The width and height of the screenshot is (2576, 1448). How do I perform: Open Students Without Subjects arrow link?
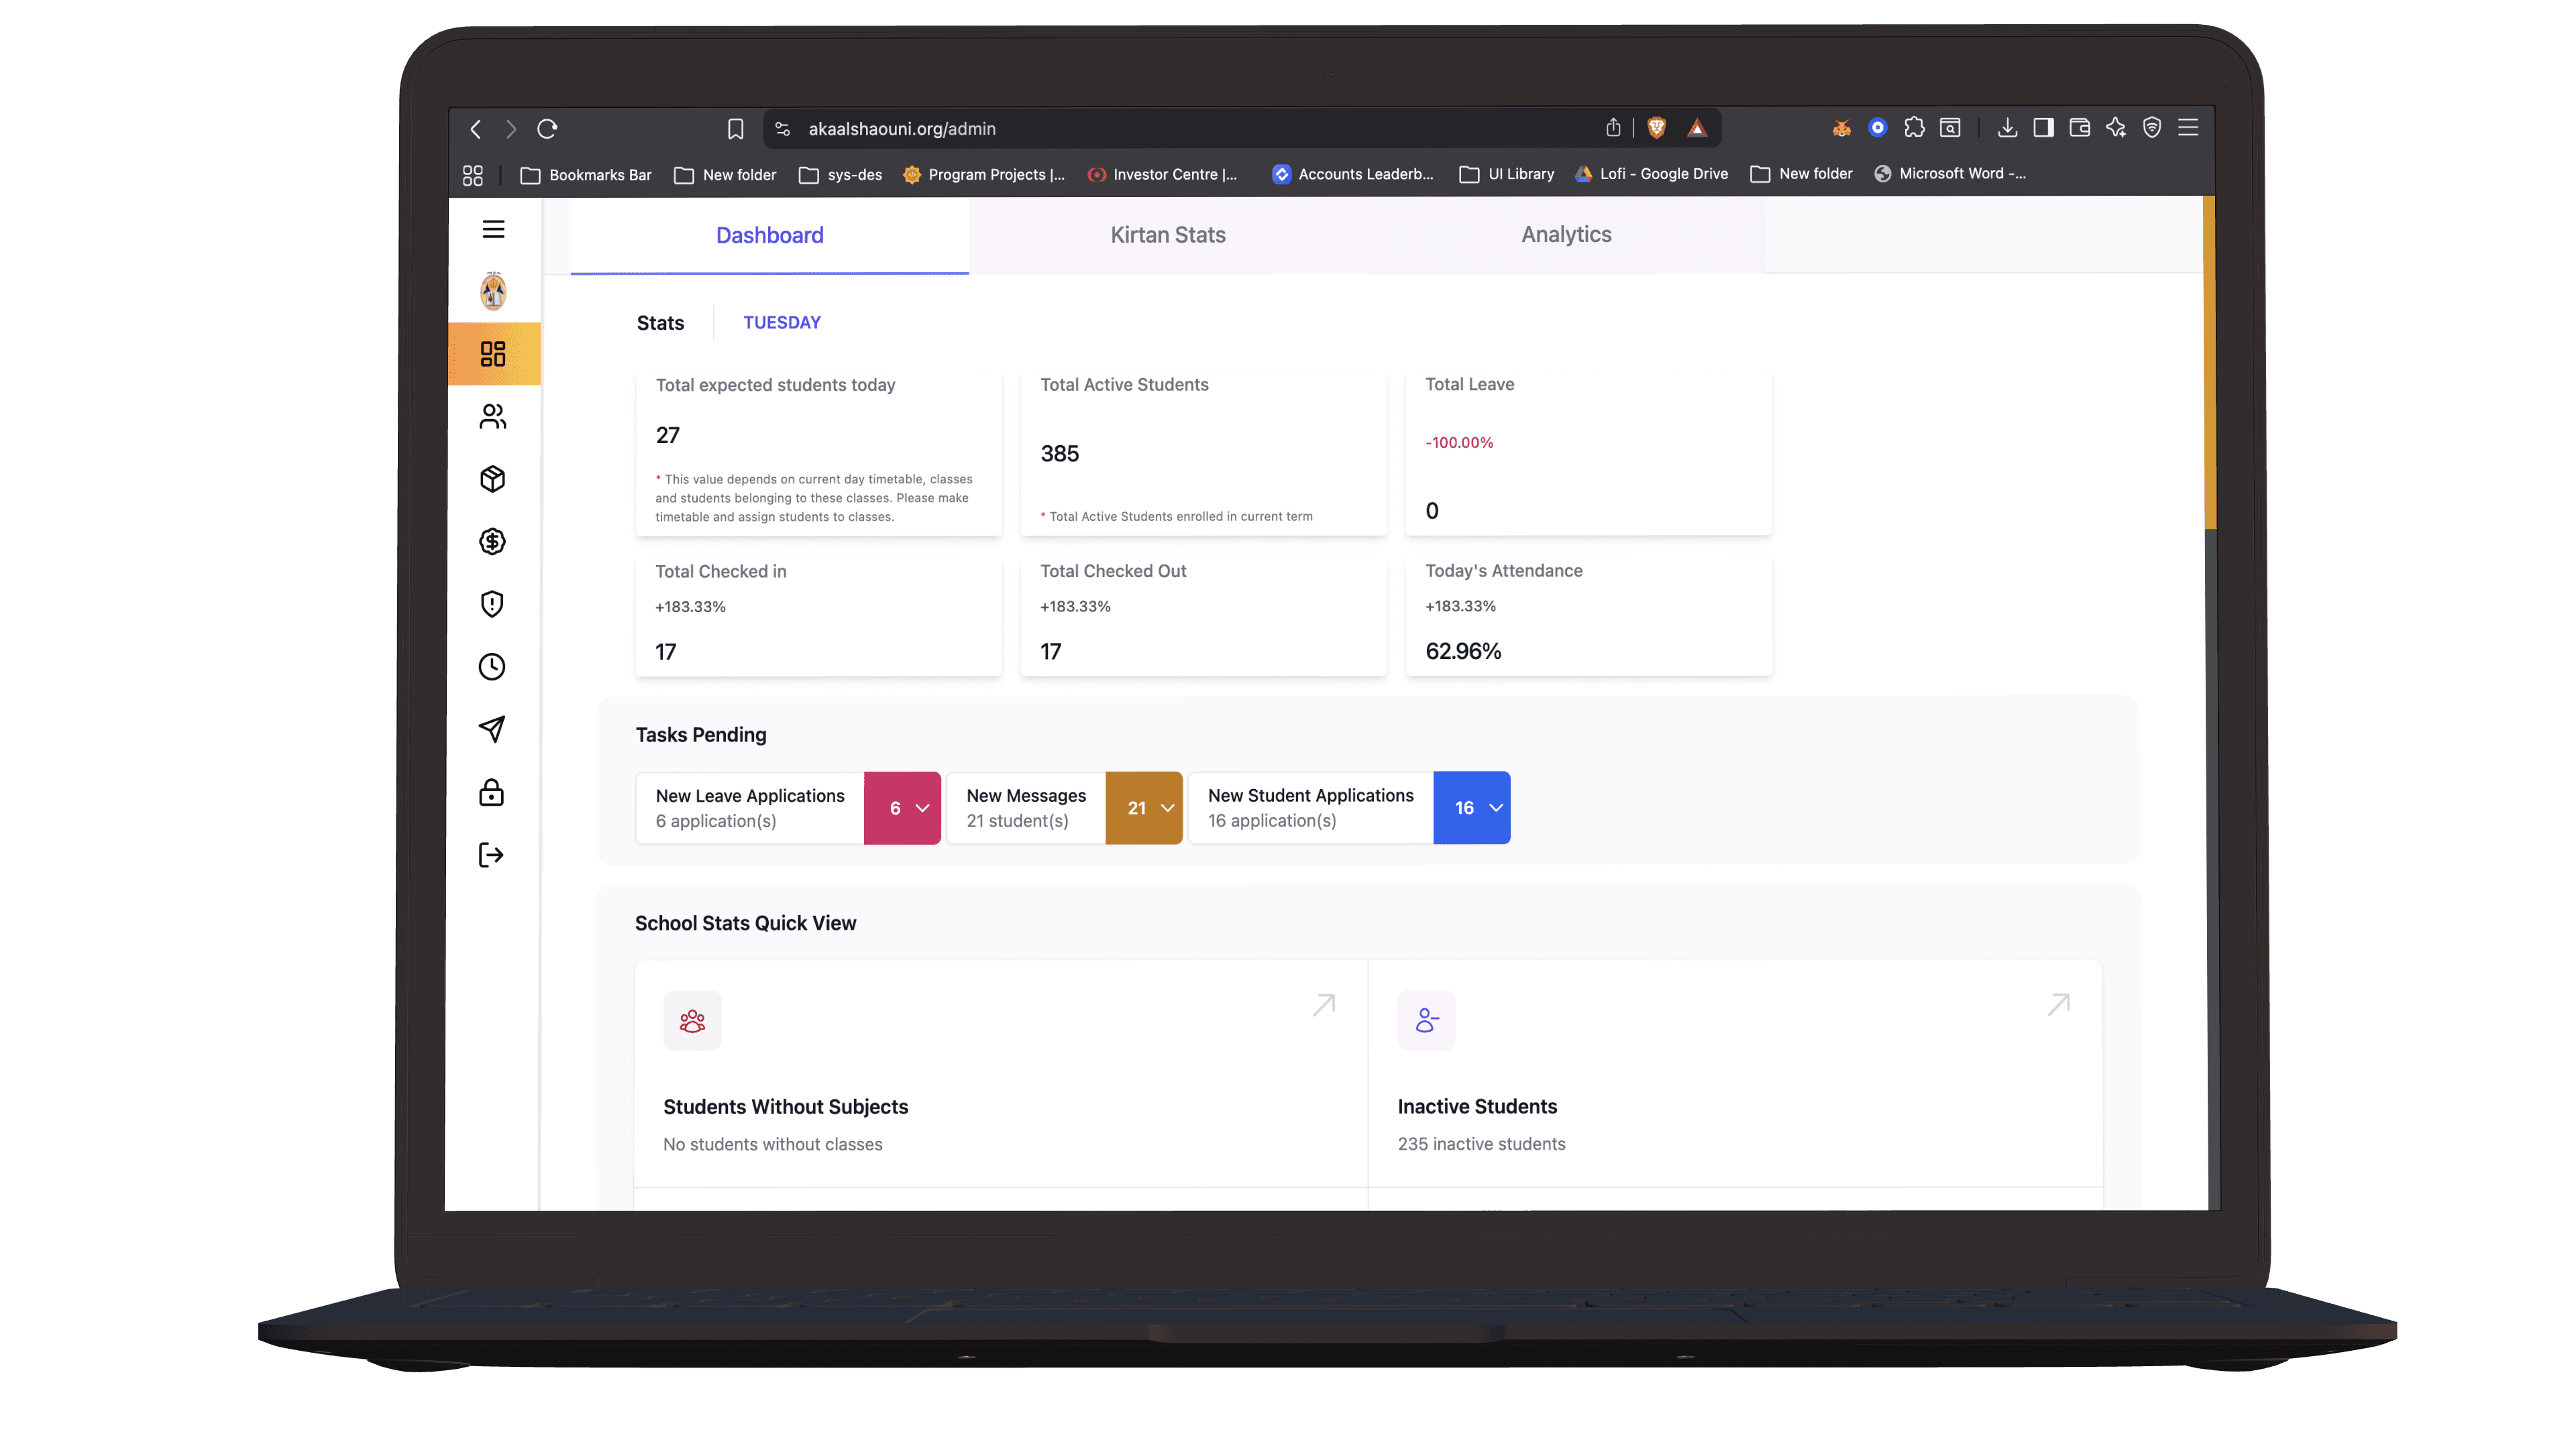(1324, 1004)
